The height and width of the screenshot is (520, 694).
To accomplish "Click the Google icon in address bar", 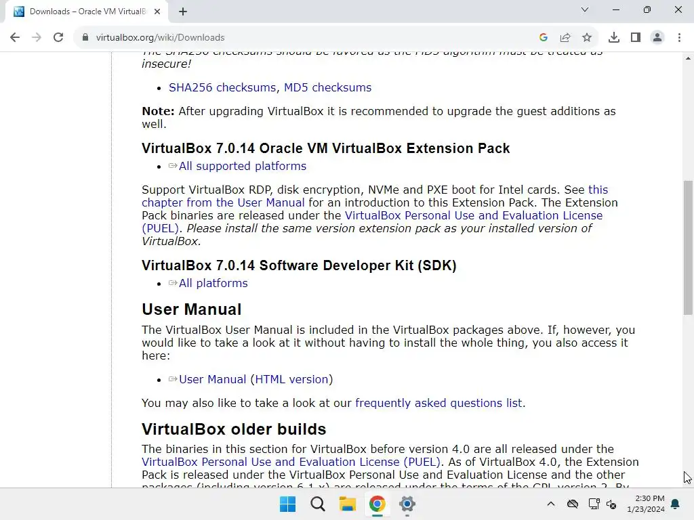I will pyautogui.click(x=544, y=38).
